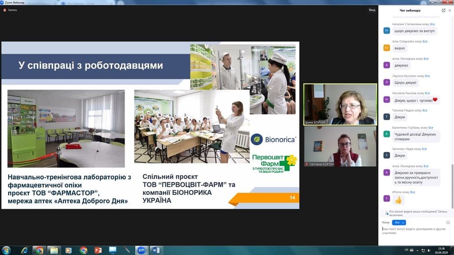This screenshot has height=255, width=454.
Task: Click Лариса Мусюко's avatar icon
Action: pyautogui.click(x=387, y=82)
